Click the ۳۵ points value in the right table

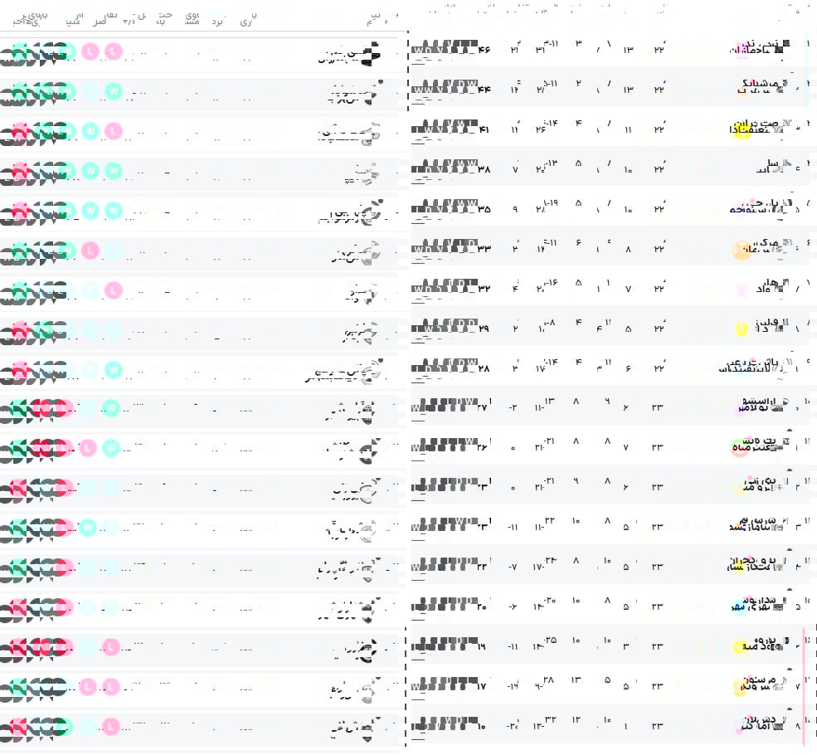coord(484,209)
